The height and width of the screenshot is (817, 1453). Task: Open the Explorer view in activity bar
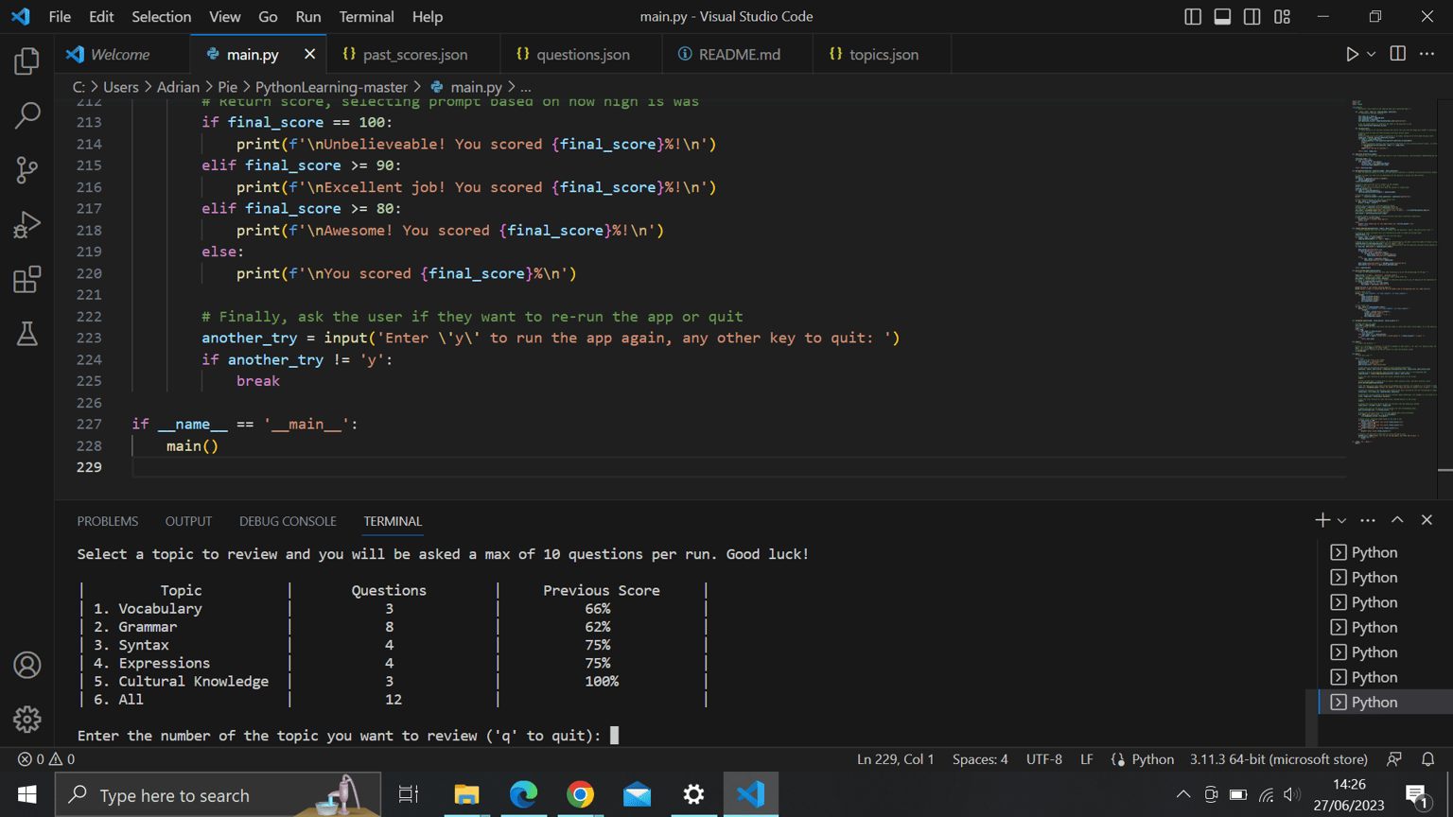click(26, 61)
